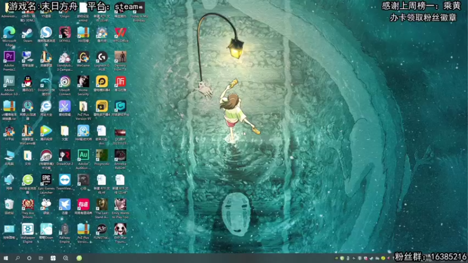Viewport: 468px width, 263px height.
Task: Open the Windows Start menu
Action: (6, 258)
